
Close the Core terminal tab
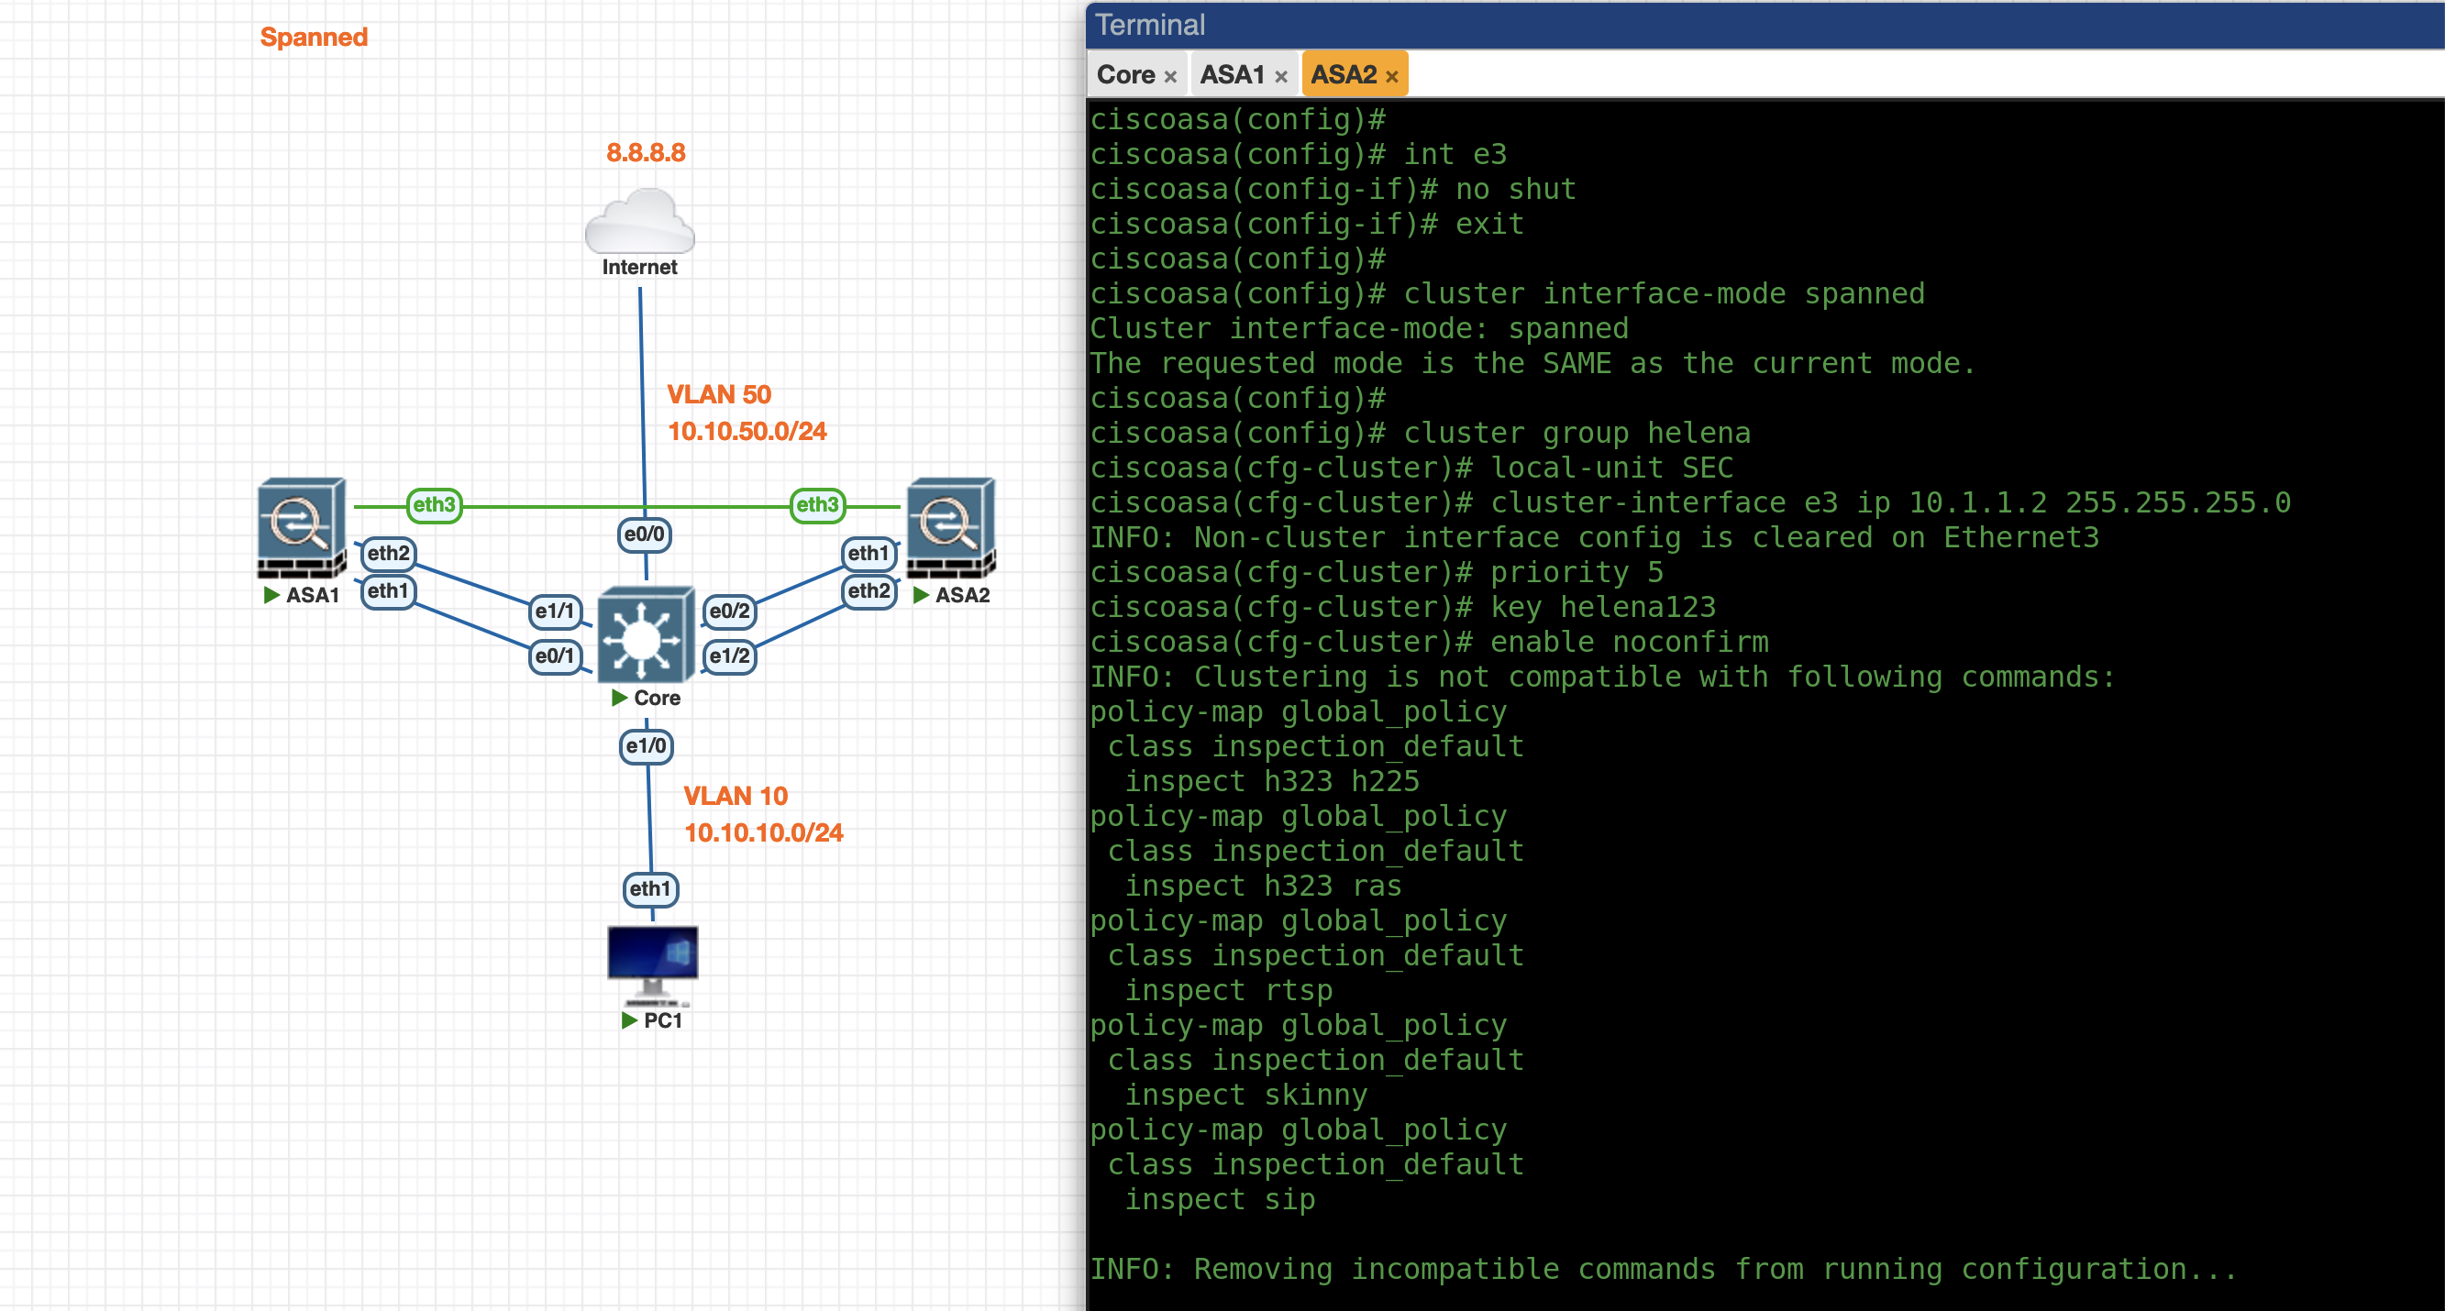click(x=1170, y=77)
